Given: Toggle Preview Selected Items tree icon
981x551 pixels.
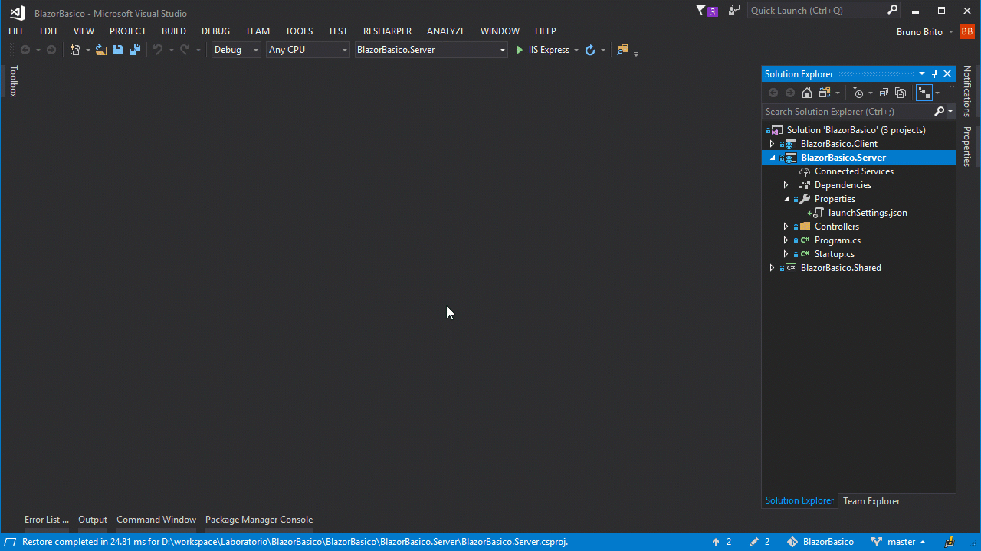Looking at the screenshot, I should click(924, 93).
